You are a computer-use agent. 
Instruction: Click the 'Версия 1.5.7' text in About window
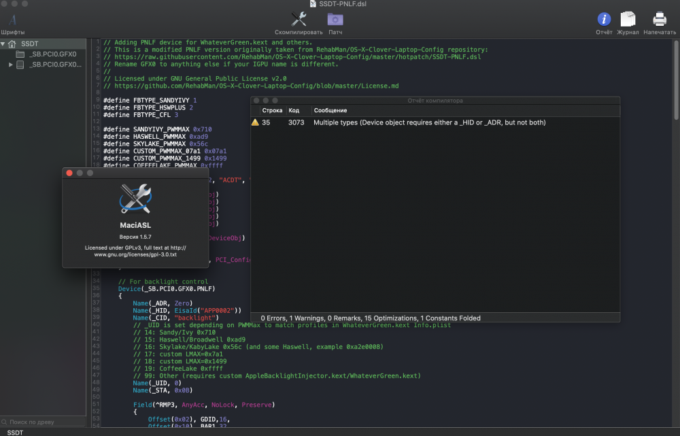[x=135, y=237]
